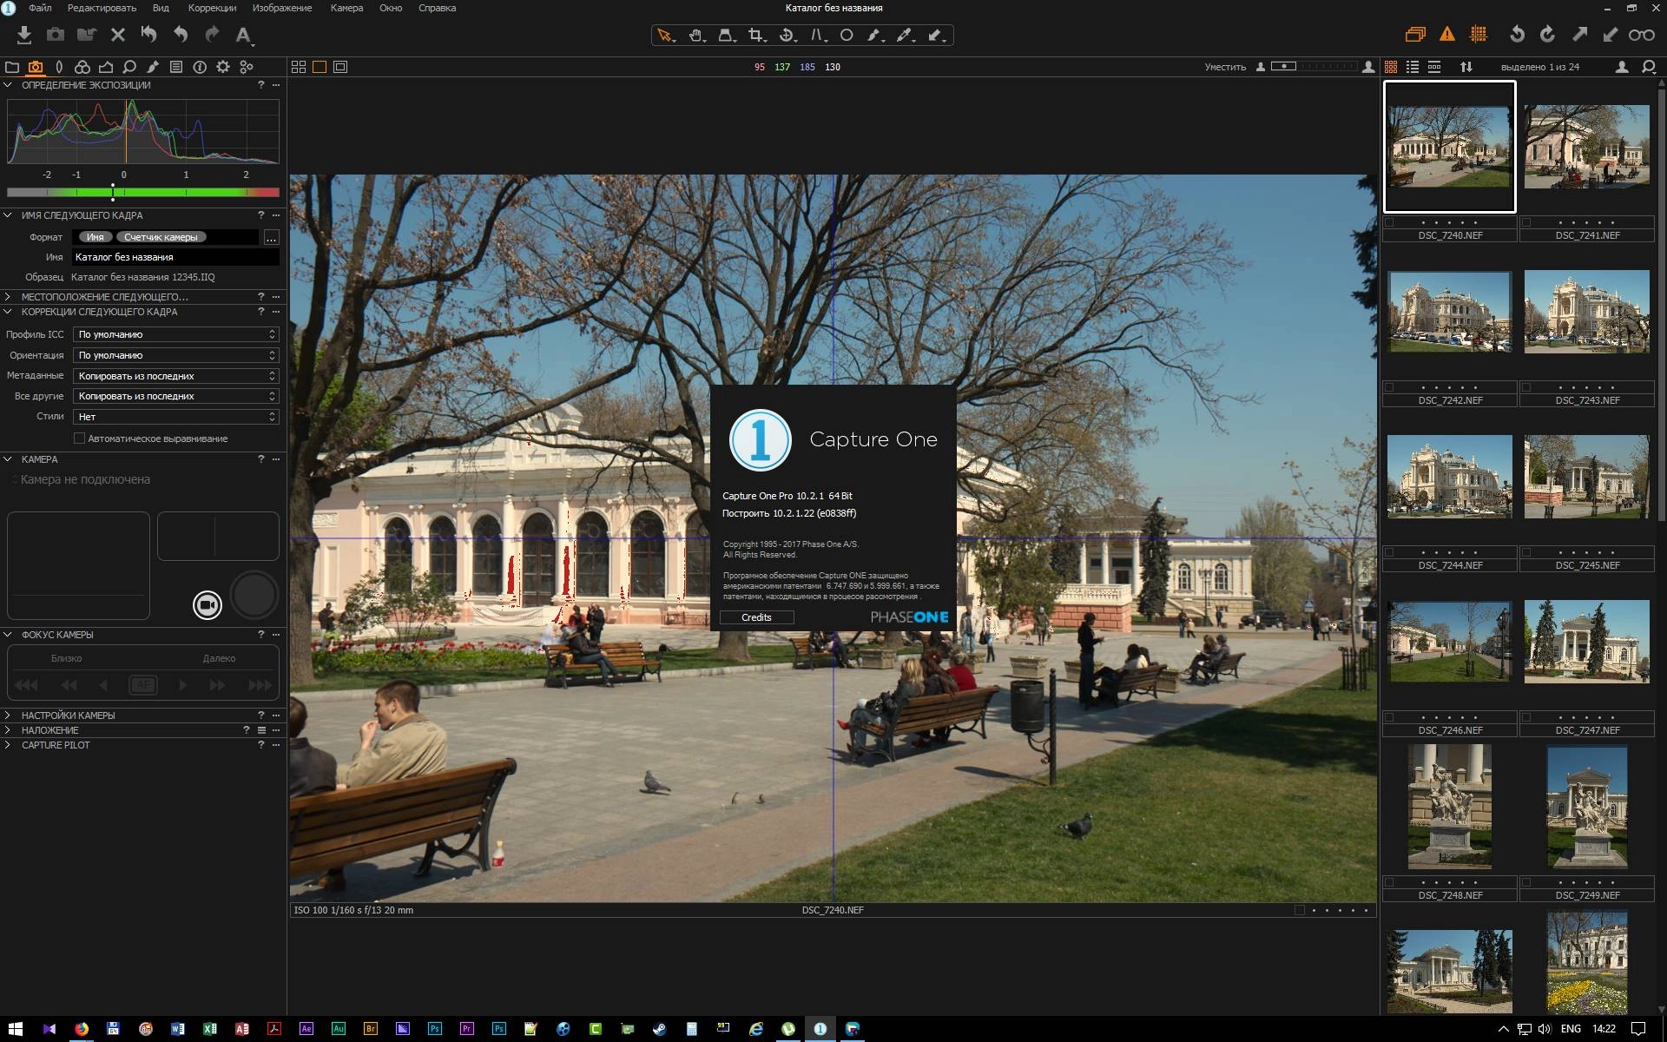Image resolution: width=1667 pixels, height=1042 pixels.
Task: Open the Ориентация dropdown
Action: [x=176, y=355]
